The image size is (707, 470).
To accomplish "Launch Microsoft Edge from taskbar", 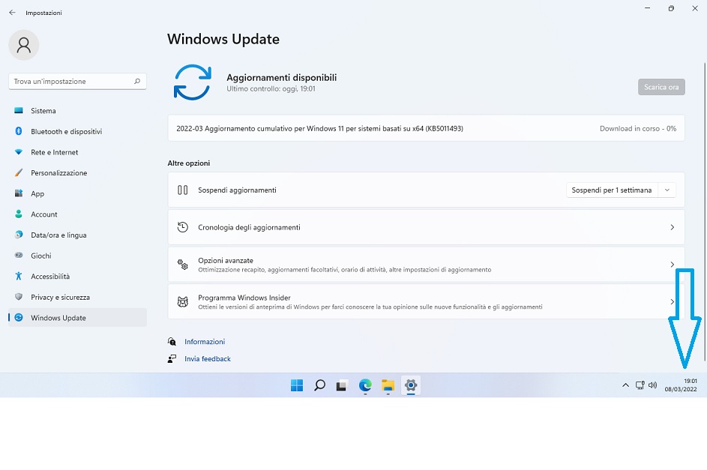I will (365, 385).
